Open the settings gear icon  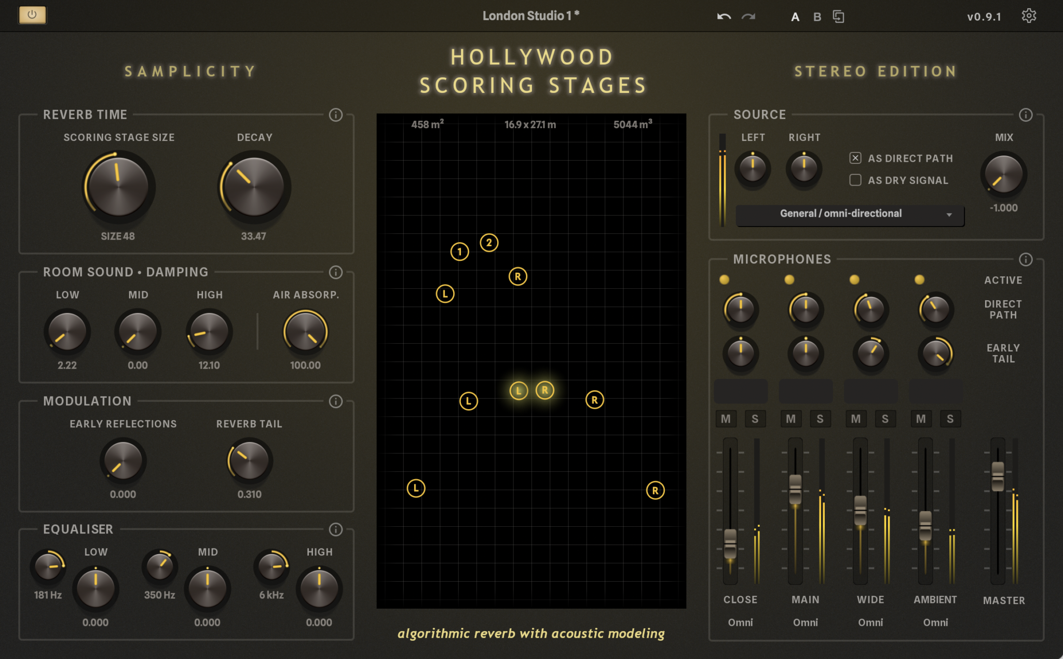tap(1029, 16)
